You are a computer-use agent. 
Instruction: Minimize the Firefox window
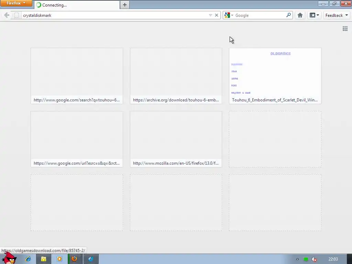click(323, 3)
